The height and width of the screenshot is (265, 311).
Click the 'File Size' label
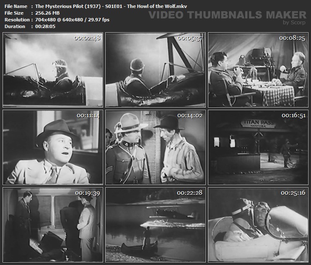[14, 13]
